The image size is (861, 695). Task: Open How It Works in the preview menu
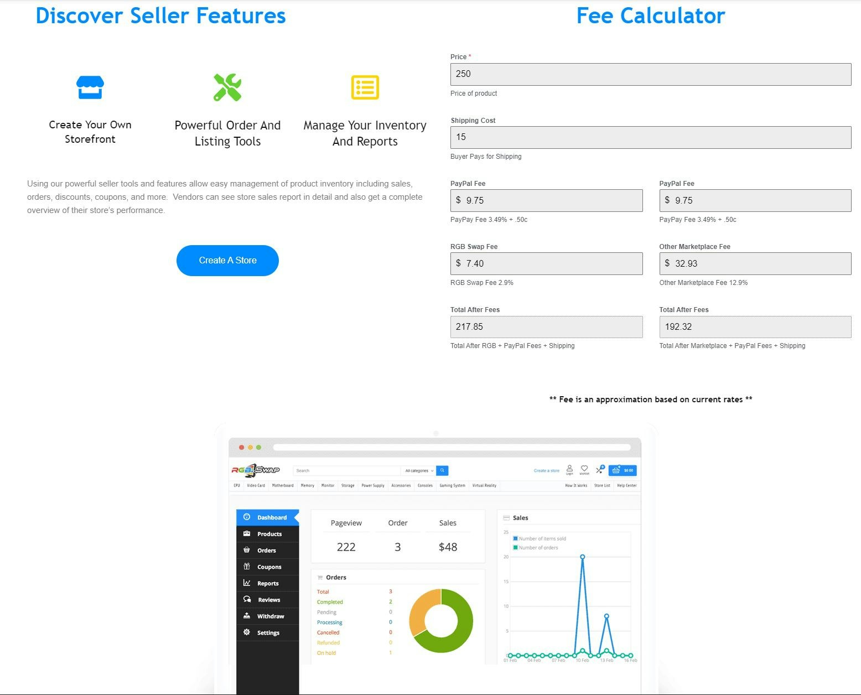click(576, 485)
